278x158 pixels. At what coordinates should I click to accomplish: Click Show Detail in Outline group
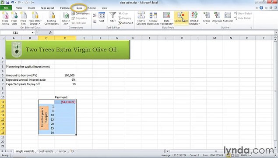click(243, 13)
